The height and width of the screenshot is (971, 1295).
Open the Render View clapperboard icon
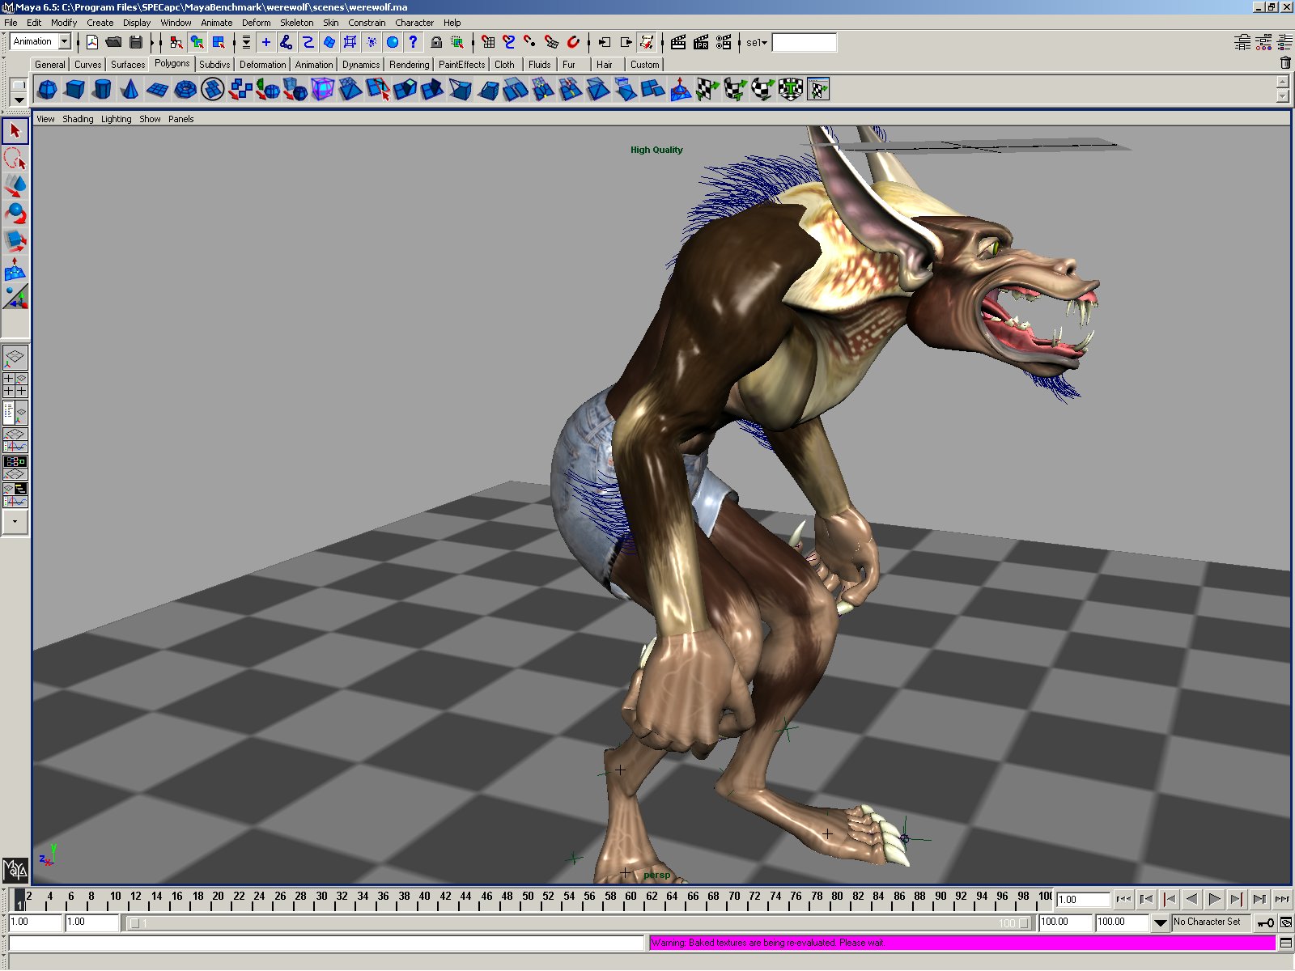click(678, 42)
